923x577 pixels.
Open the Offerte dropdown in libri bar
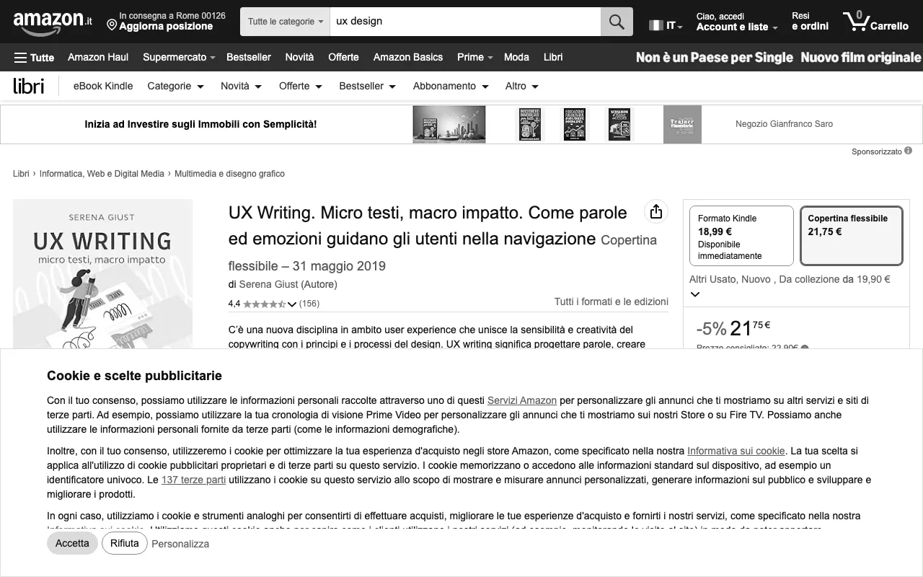[x=300, y=86]
